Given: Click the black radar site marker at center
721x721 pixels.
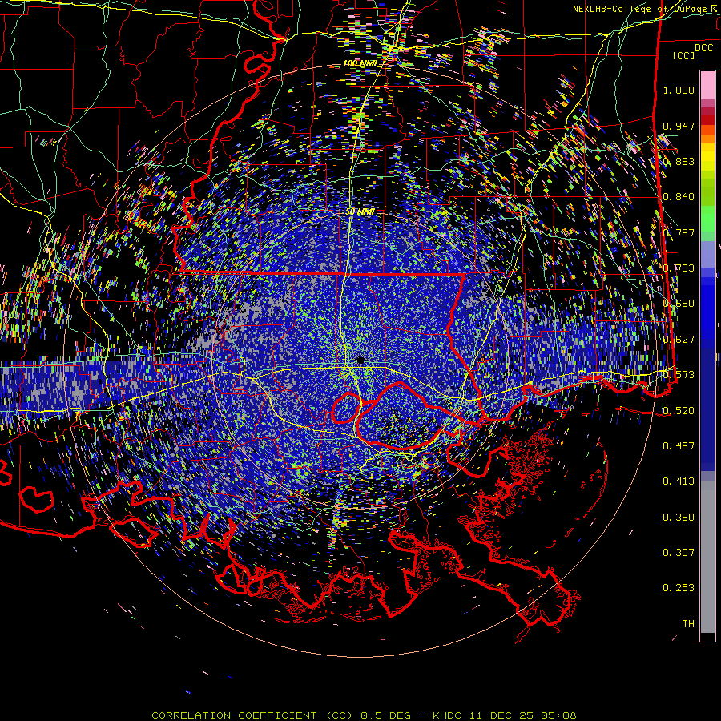Looking at the screenshot, I should pos(361,359).
